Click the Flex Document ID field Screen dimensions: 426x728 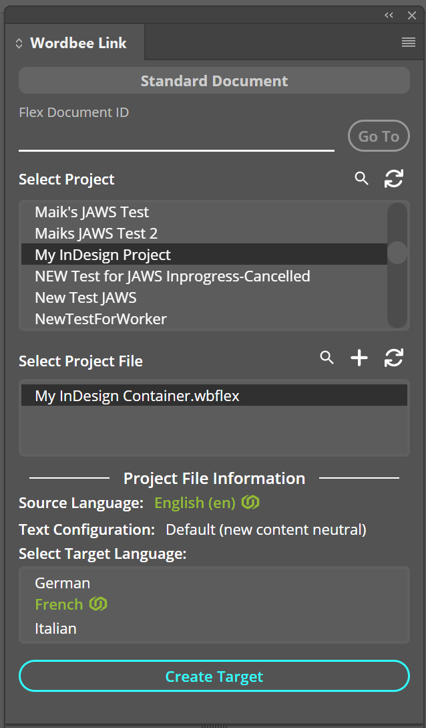point(176,139)
